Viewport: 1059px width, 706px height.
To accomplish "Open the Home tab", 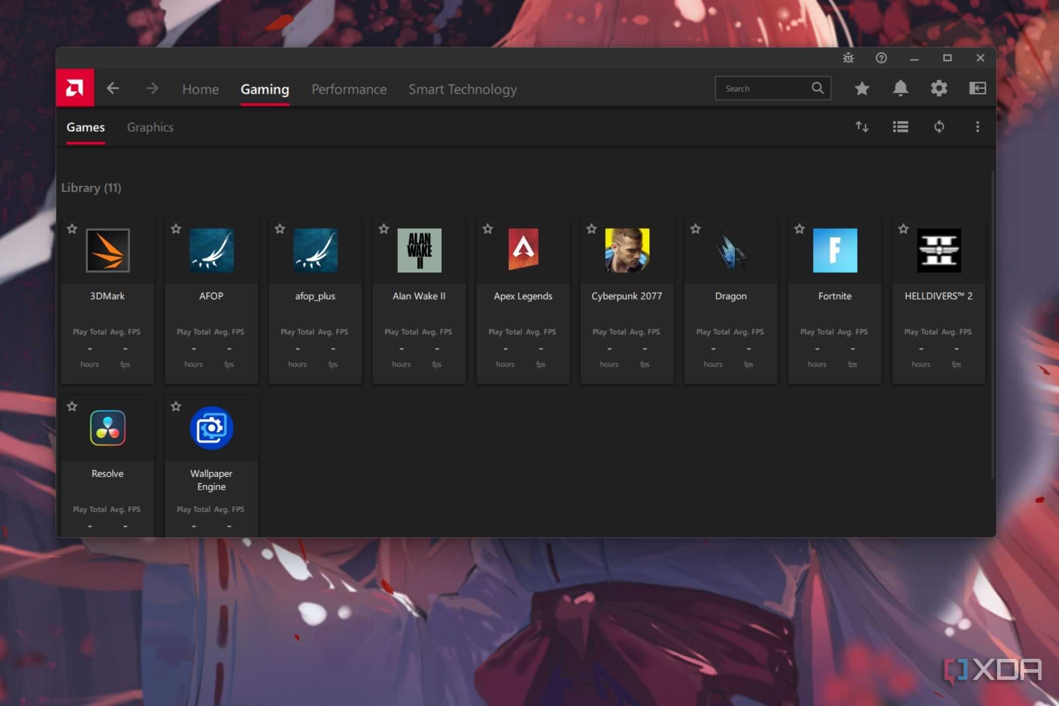I will 200,89.
